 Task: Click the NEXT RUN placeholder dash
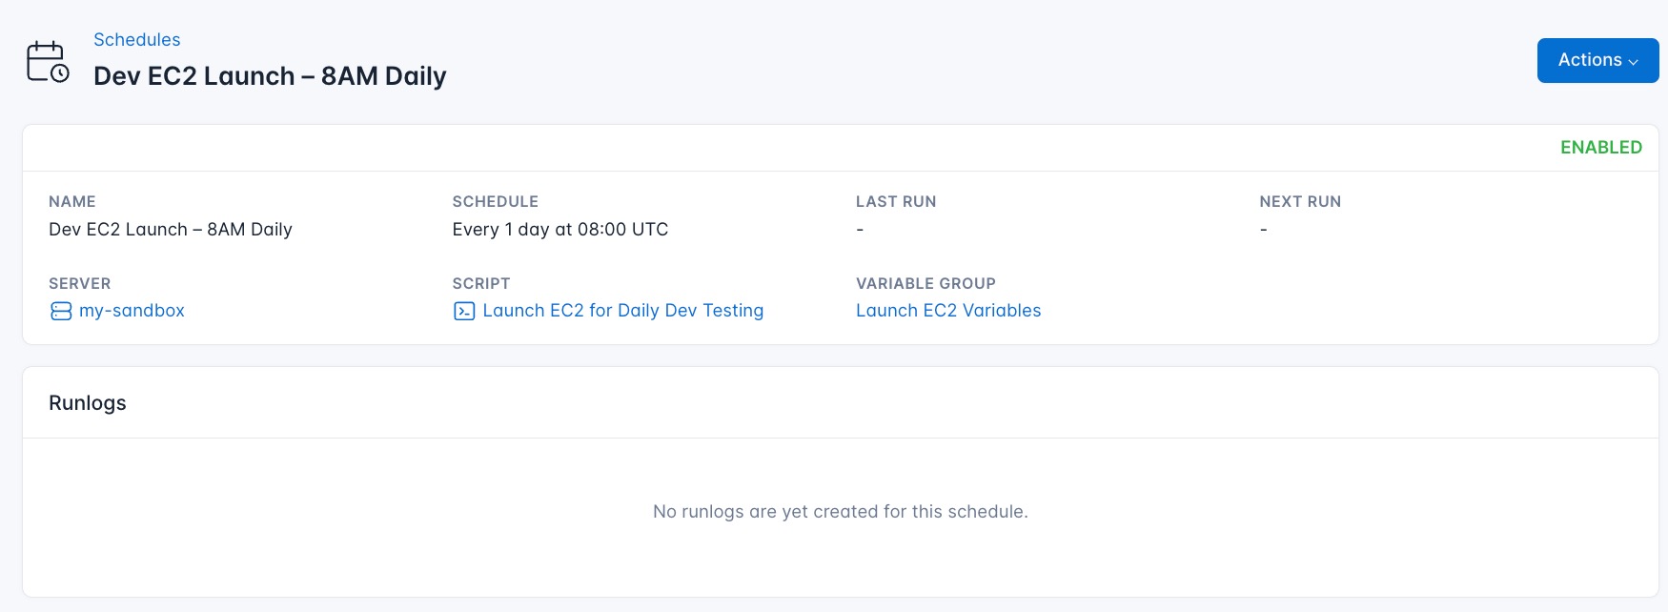pyautogui.click(x=1263, y=229)
